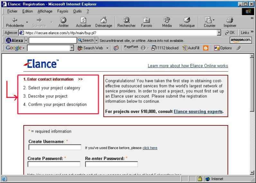Viewport: 256px width, 183px height.
Task: Click the Blogger icon in Google toolbar
Action: click(x=205, y=48)
